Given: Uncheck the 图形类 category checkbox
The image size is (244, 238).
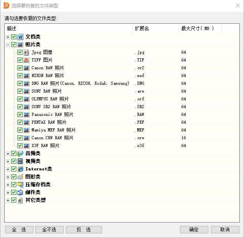Looking at the screenshot, I should pos(14,177).
